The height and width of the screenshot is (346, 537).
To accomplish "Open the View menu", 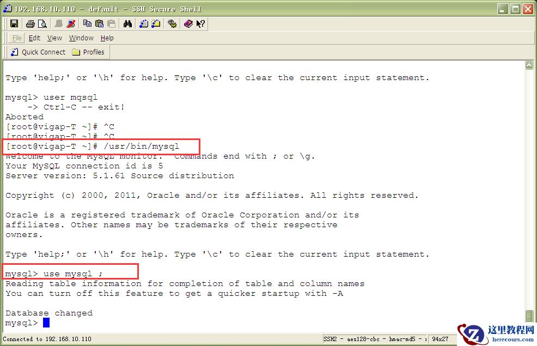I will pos(54,38).
